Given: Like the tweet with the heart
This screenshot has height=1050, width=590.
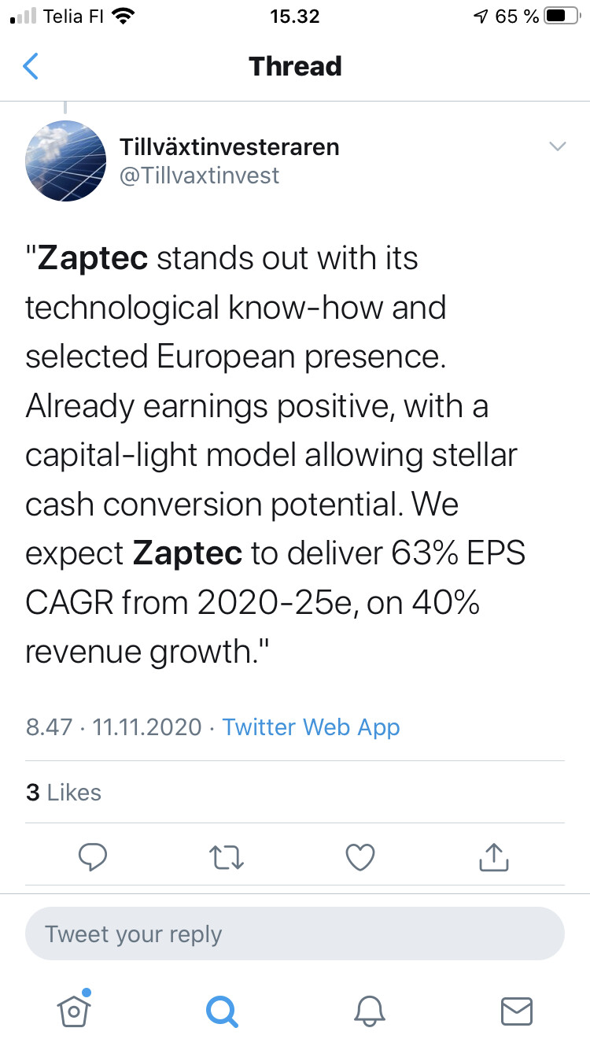Looking at the screenshot, I should [x=360, y=857].
